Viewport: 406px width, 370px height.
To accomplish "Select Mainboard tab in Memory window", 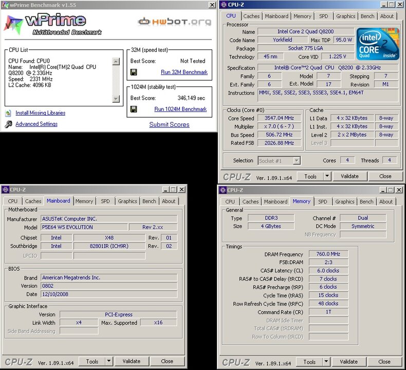I will [275, 201].
